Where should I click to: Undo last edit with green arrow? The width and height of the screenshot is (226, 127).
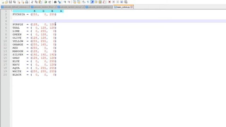[46, 2]
